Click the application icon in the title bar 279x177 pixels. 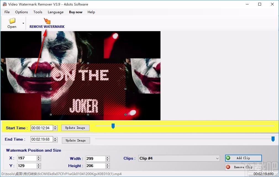click(4, 4)
